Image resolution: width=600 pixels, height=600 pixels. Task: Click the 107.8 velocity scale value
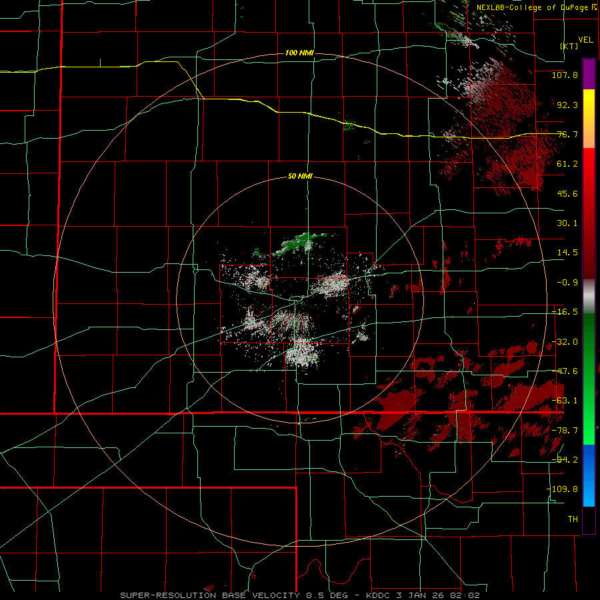(x=565, y=75)
